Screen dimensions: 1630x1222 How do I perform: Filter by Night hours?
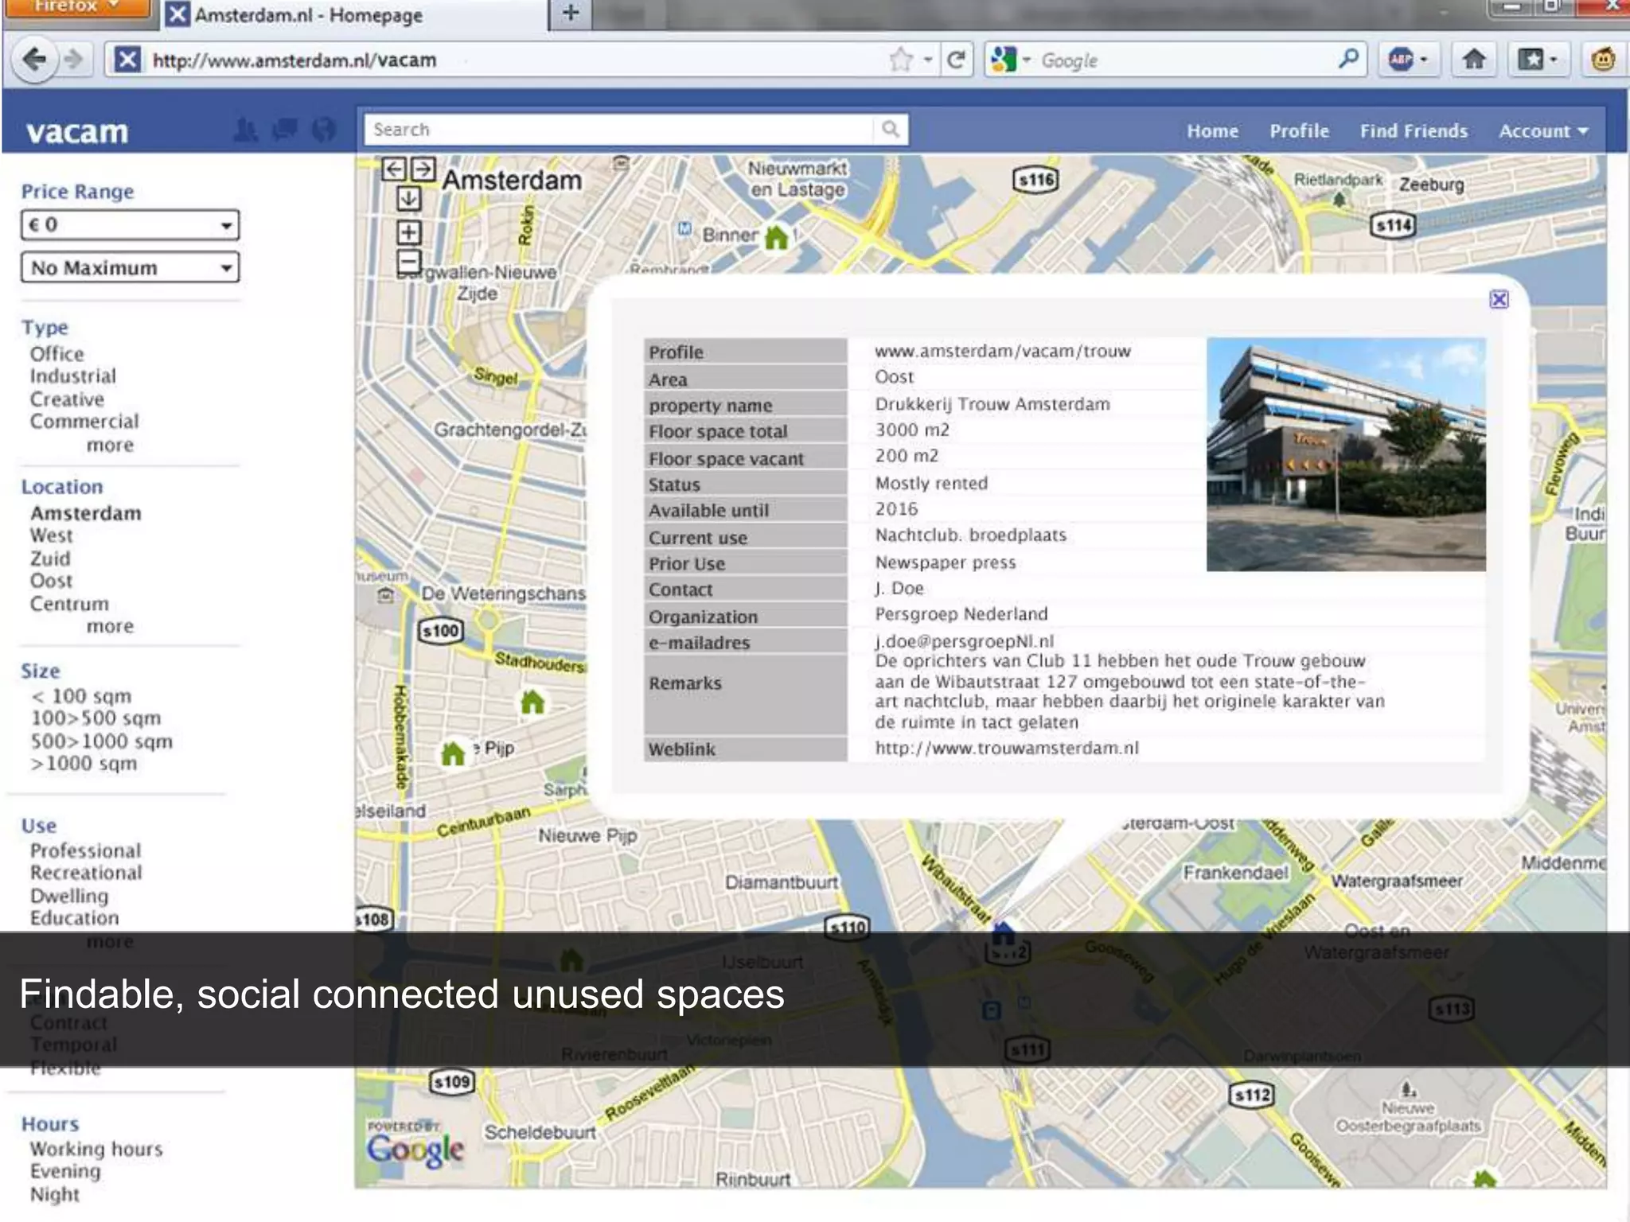pyautogui.click(x=55, y=1195)
